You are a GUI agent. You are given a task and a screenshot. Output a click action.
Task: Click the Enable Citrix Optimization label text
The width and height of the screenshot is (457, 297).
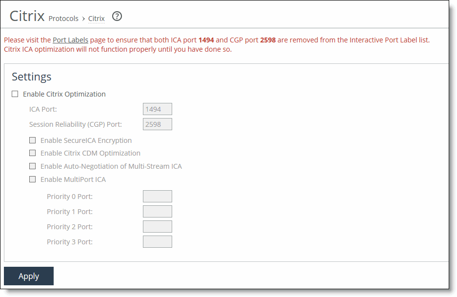click(64, 94)
